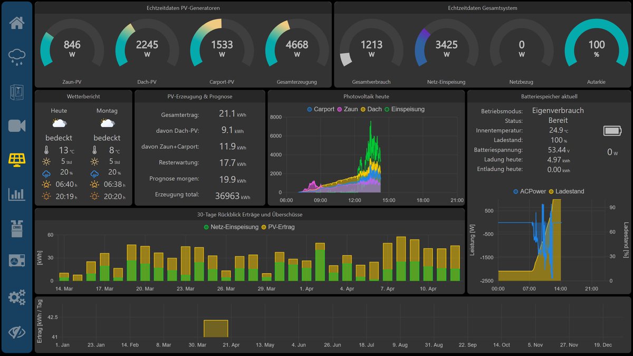Viewport: 633px width, 356px height.
Task: Click the Echtzeitdaten Gesamtsystem panel title
Action: [482, 8]
